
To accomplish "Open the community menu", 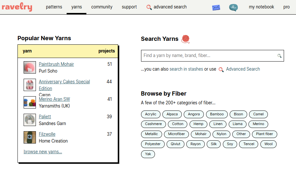I will point(102,7).
